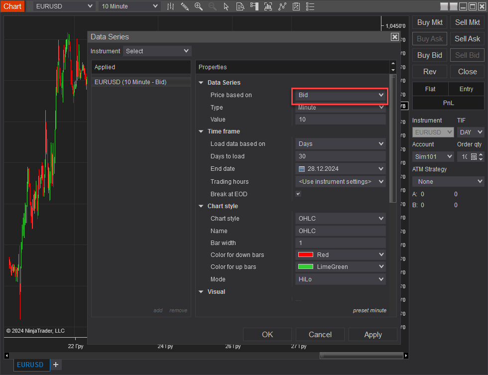The width and height of the screenshot is (488, 375).
Task: Open the data box icon in toolbar
Action: pyautogui.click(x=240, y=6)
